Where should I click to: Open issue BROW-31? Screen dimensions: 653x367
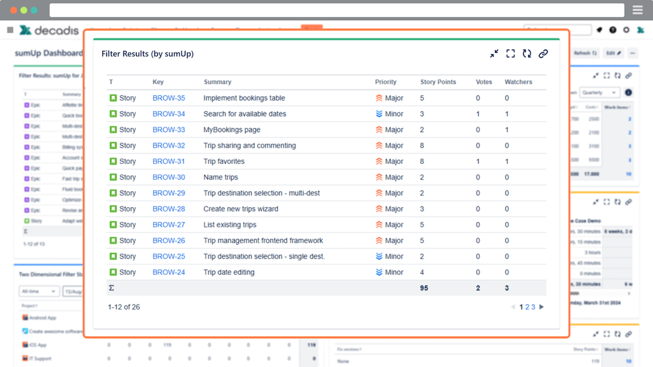point(169,161)
